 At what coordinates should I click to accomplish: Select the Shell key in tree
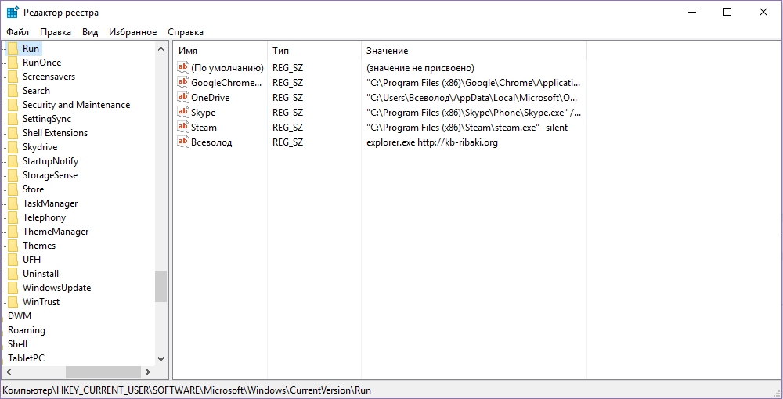click(x=17, y=344)
